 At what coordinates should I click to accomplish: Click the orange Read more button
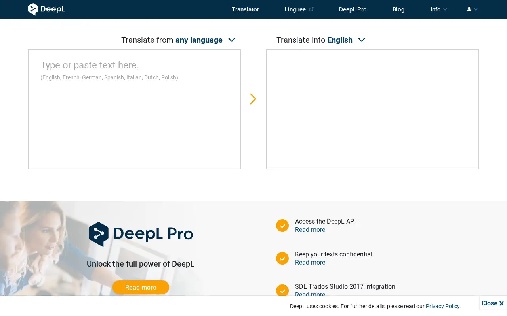point(141,287)
